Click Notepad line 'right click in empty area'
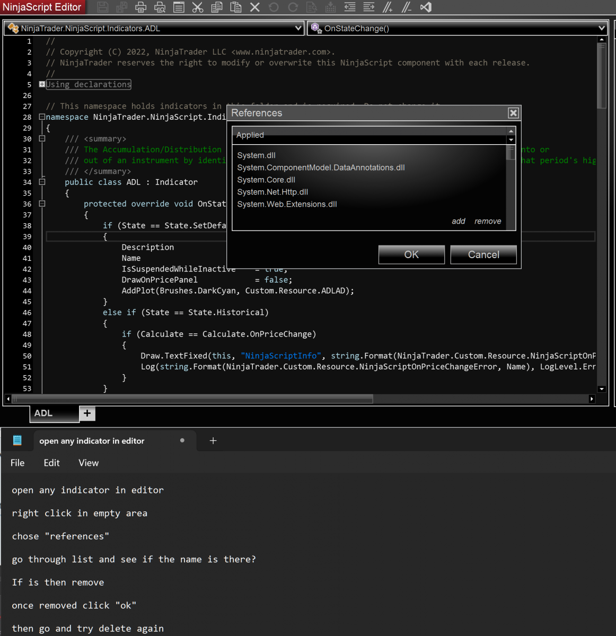 (x=80, y=513)
